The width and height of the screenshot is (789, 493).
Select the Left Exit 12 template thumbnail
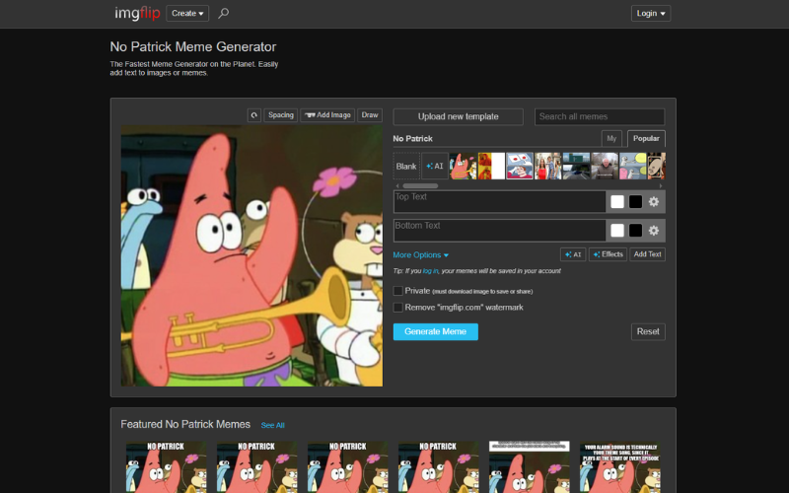click(576, 166)
